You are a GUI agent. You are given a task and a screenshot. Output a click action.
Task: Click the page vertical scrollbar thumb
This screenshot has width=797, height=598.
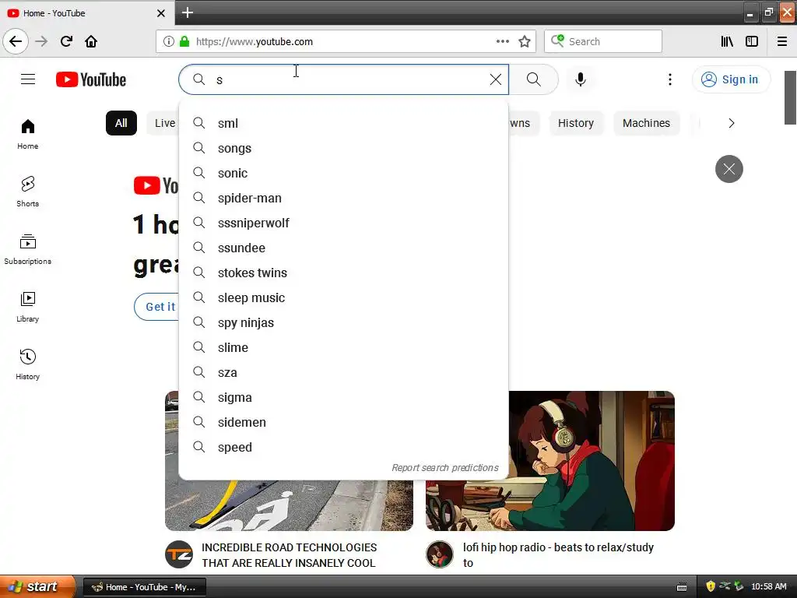(x=790, y=97)
